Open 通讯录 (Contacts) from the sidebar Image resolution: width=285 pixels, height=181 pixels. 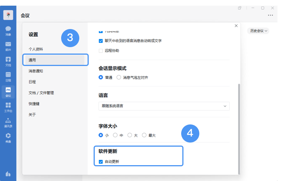click(8, 123)
